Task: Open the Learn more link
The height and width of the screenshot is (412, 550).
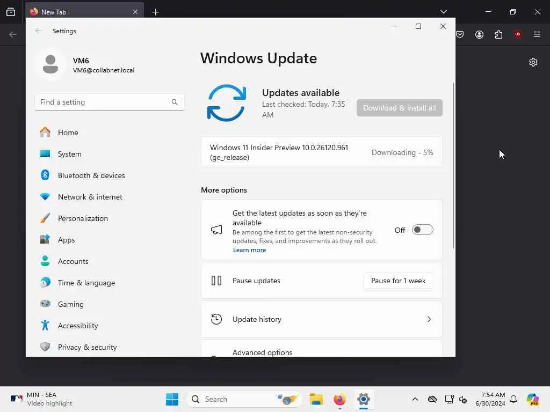Action: (x=249, y=250)
